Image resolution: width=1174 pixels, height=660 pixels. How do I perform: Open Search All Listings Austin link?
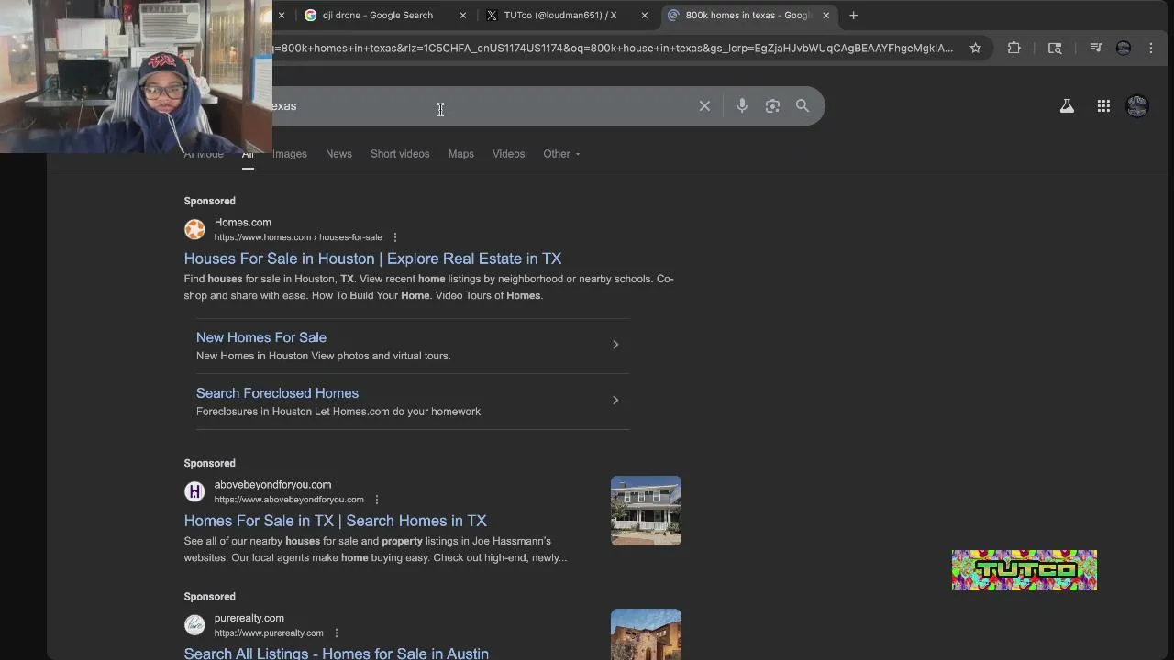[336, 653]
